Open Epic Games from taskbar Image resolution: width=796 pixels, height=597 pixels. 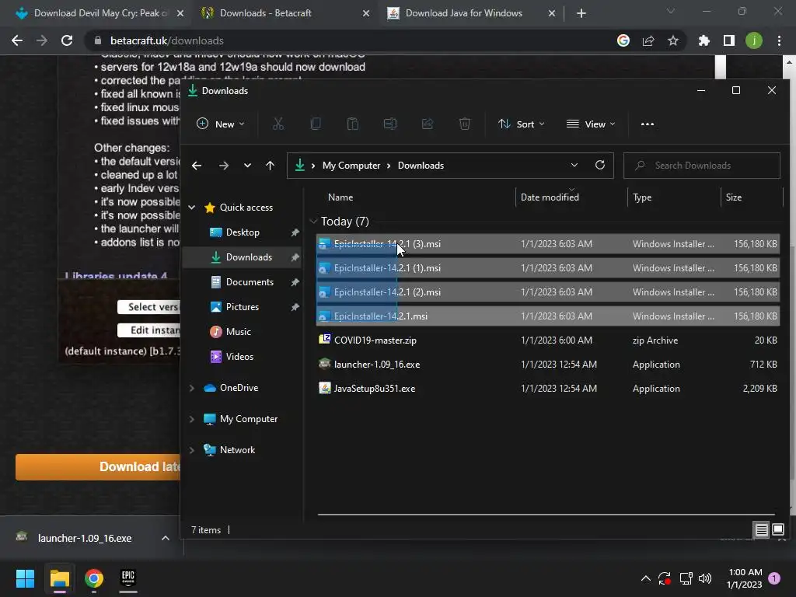128,578
